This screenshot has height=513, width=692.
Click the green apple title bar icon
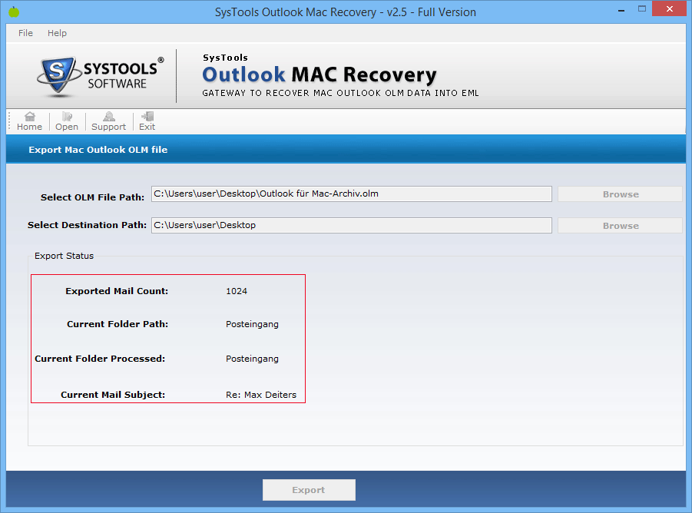coord(14,12)
